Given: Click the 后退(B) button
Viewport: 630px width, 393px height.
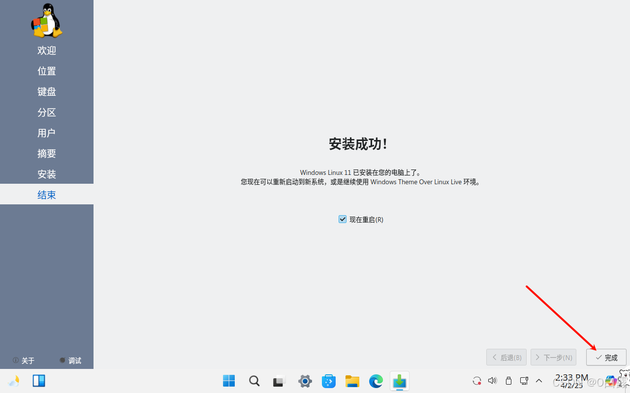Looking at the screenshot, I should 506,357.
